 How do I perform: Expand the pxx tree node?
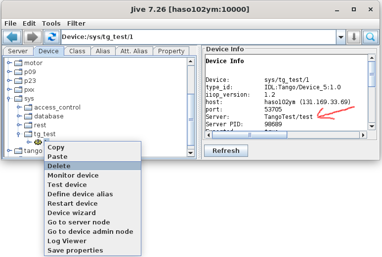pyautogui.click(x=9, y=89)
